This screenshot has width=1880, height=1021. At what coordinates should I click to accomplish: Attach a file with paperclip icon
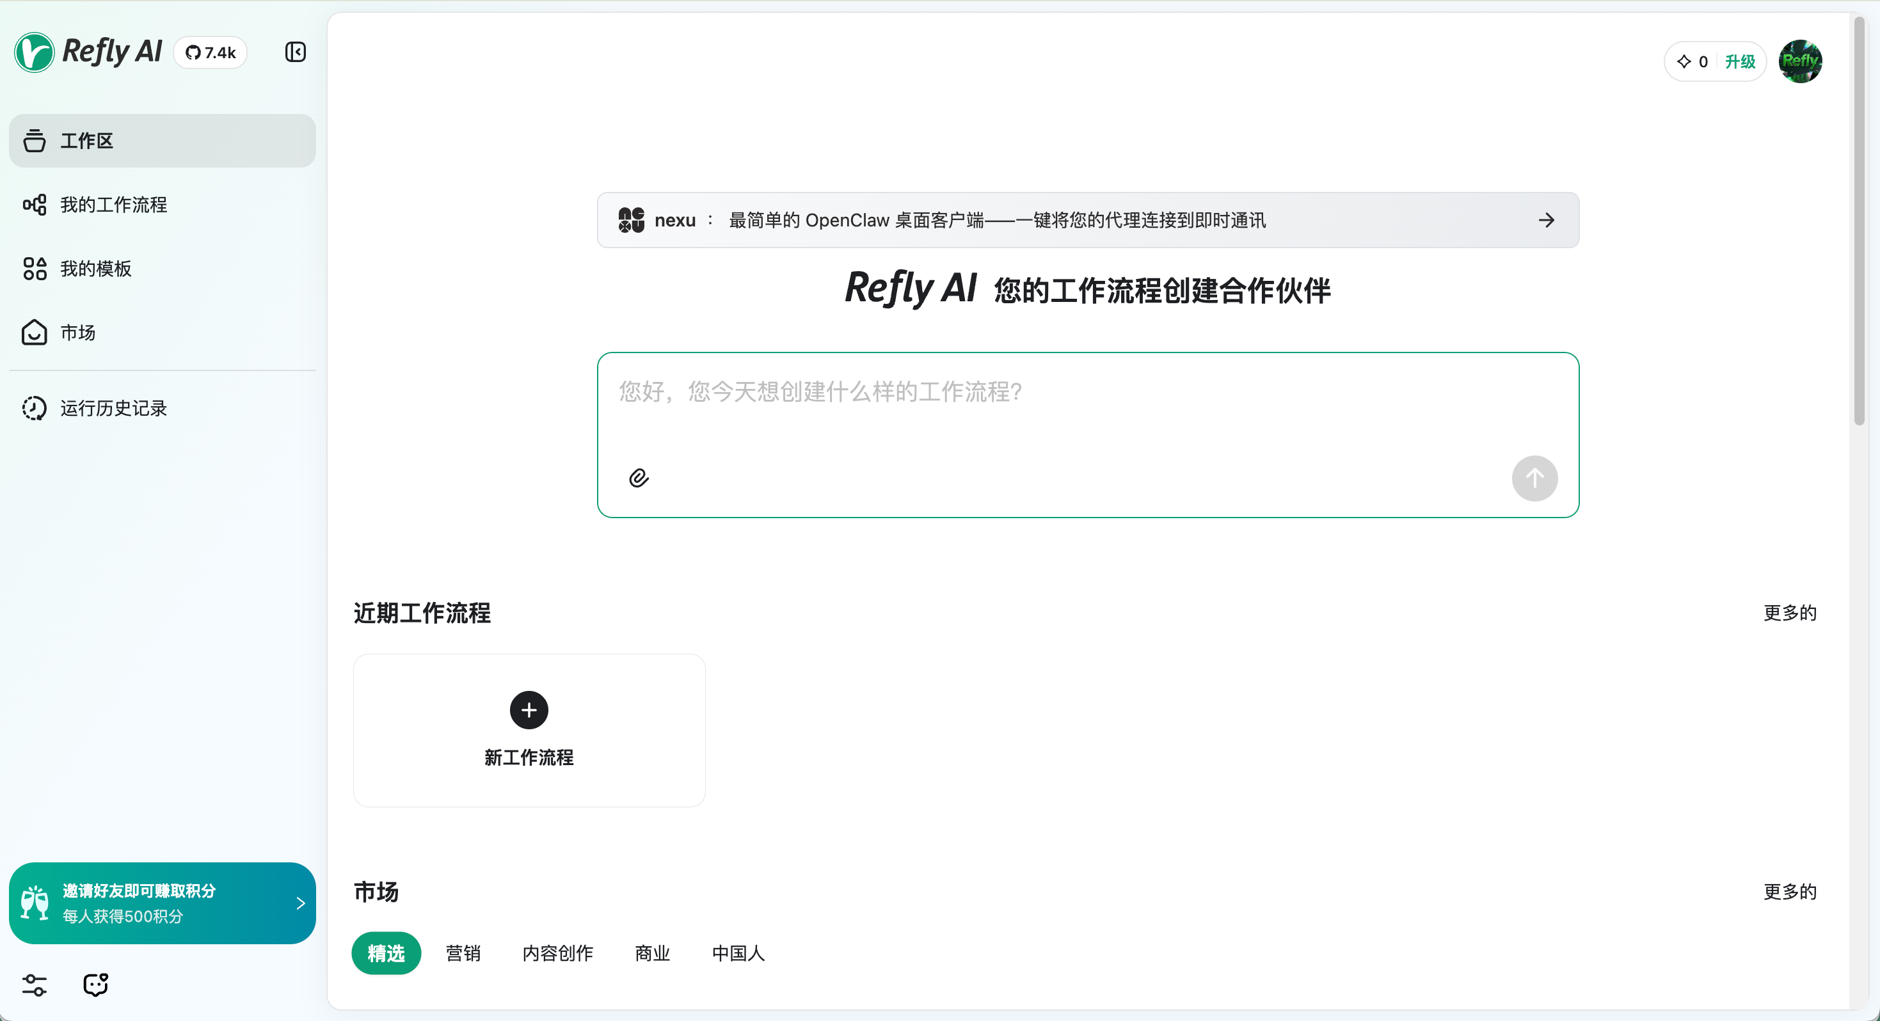point(639,478)
